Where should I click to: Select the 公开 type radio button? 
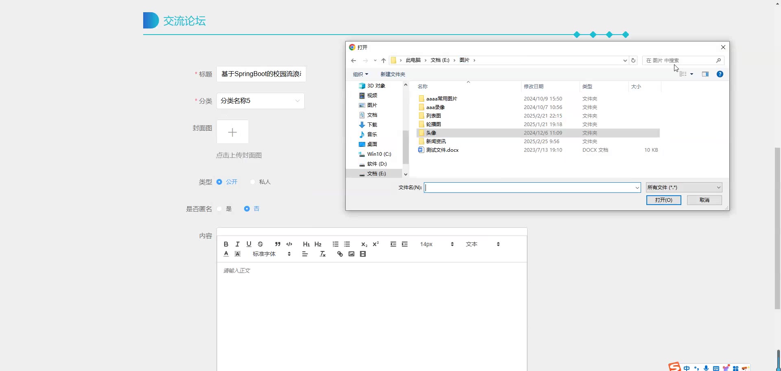point(220,182)
